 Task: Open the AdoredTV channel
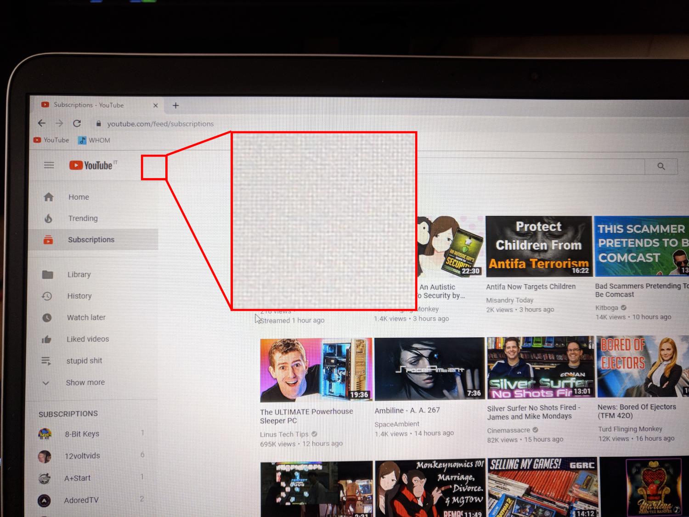pos(81,500)
